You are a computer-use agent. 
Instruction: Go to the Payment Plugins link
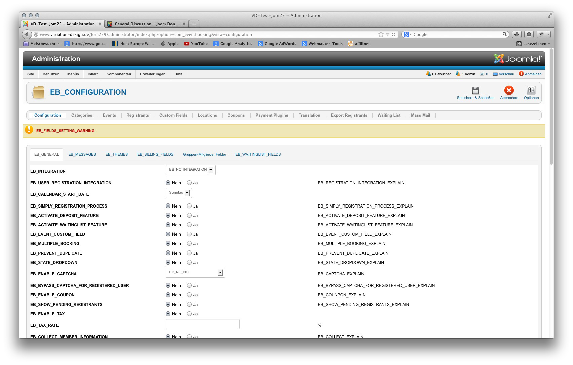271,115
